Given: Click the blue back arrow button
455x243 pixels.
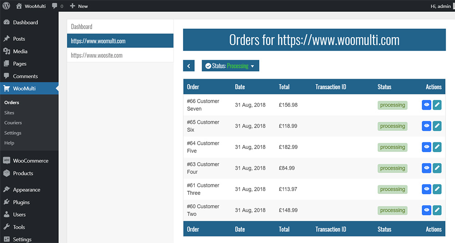Looking at the screenshot, I should coord(189,66).
